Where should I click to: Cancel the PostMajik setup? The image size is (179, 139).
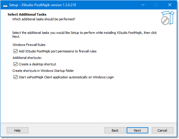pos(162,130)
